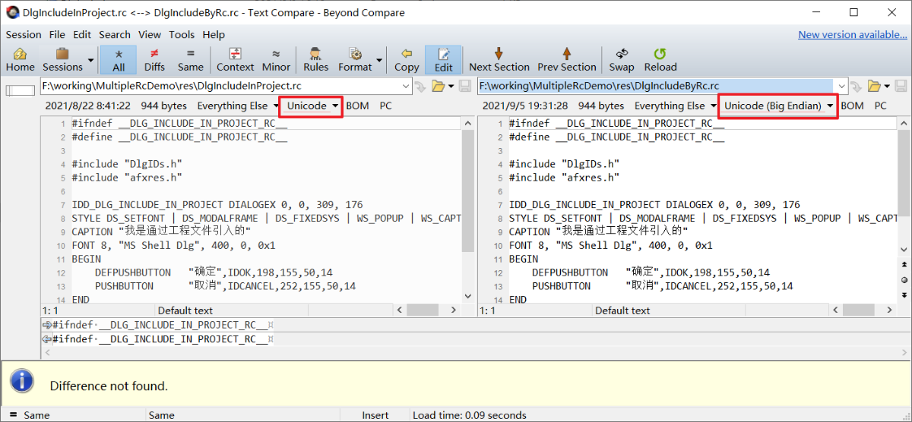The height and width of the screenshot is (422, 912).
Task: Click the right pane '2021/9/5 19:31:28' timestamp
Action: 525,106
